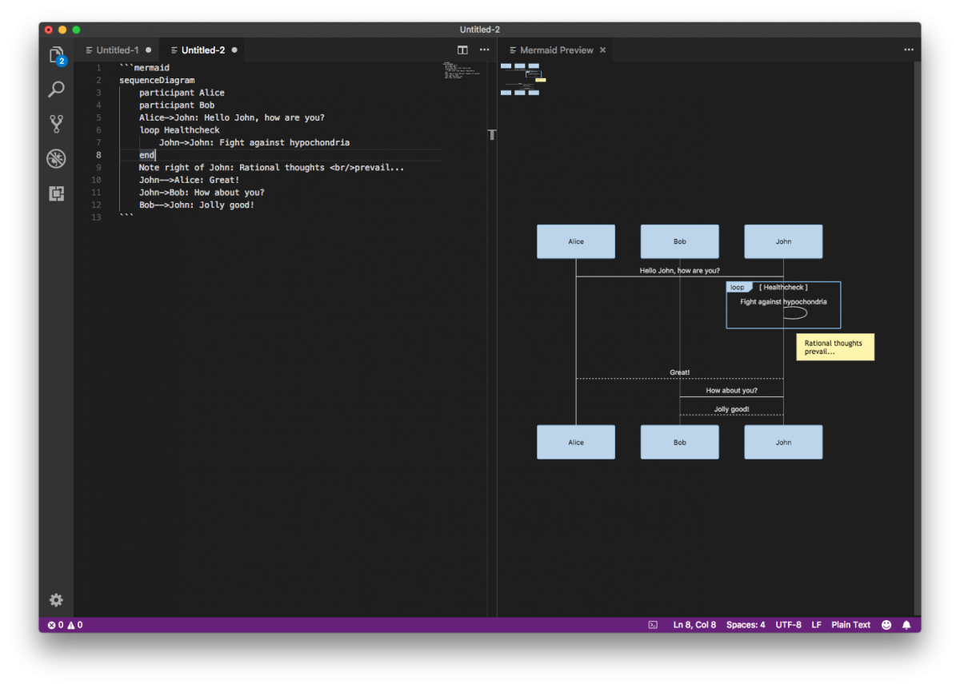Open Mermaid Preview more actions ellipsis
The width and height of the screenshot is (960, 688).
909,50
